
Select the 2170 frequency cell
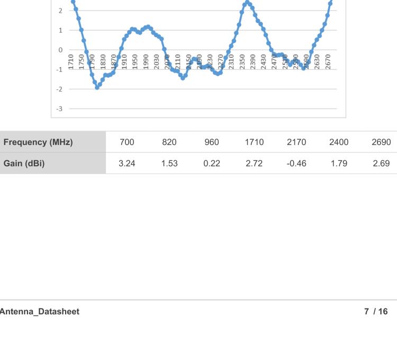pyautogui.click(x=296, y=142)
